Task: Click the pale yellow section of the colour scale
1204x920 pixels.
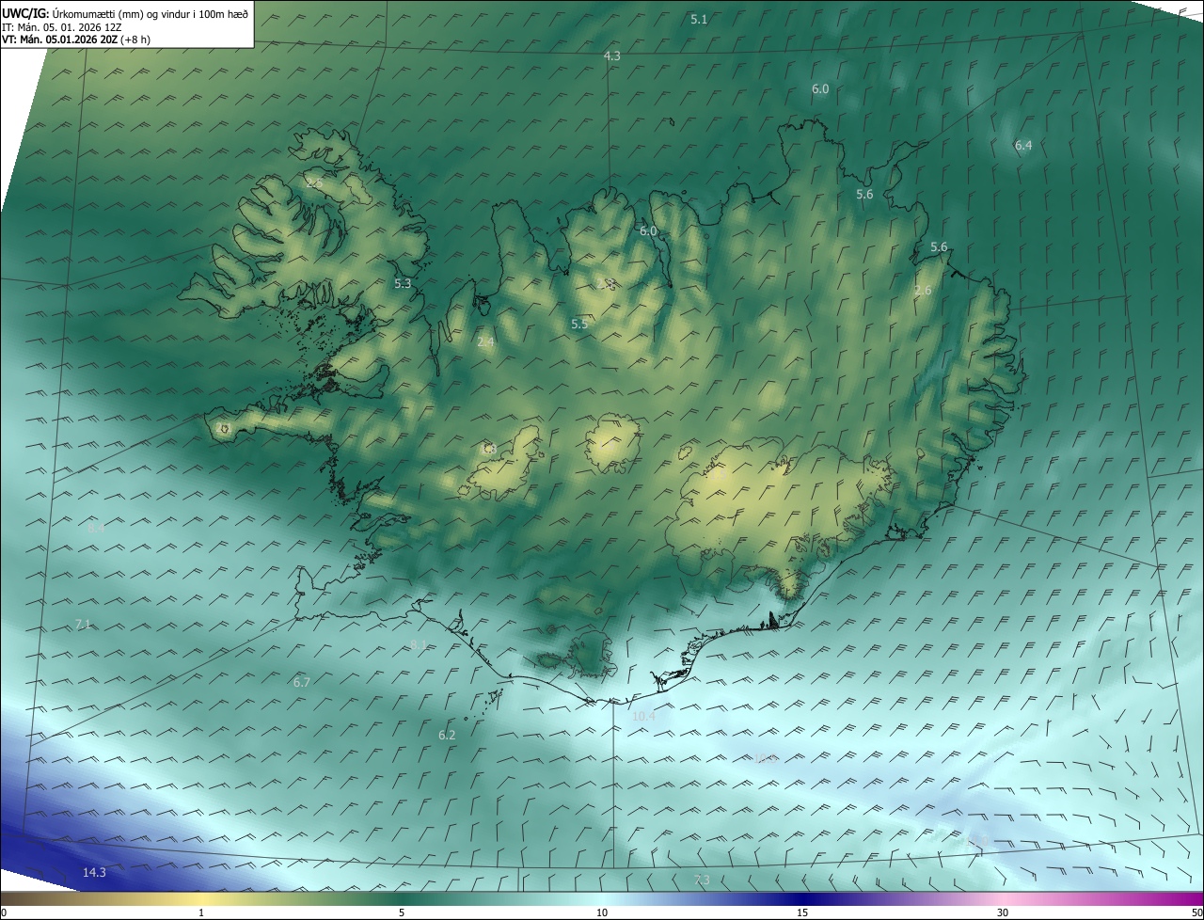Action: (202, 898)
